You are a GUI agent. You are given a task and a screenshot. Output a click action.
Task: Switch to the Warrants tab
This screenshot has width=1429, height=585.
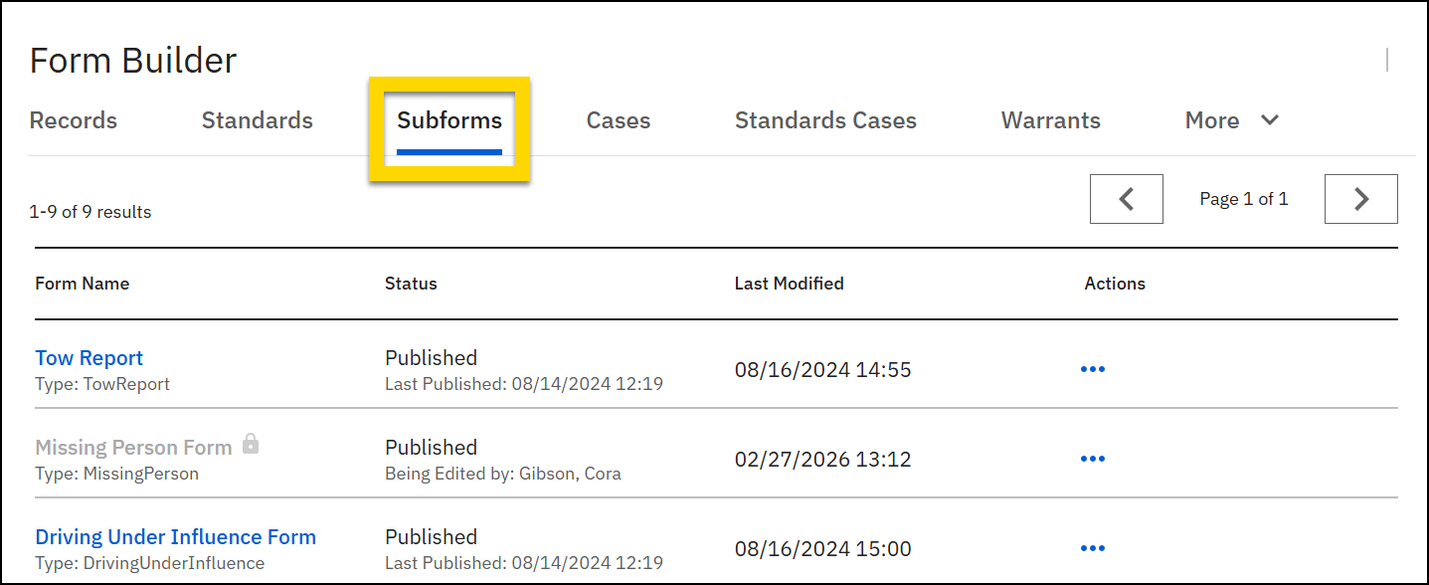(1050, 120)
